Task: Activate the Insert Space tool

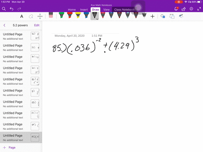Action: 40,16
